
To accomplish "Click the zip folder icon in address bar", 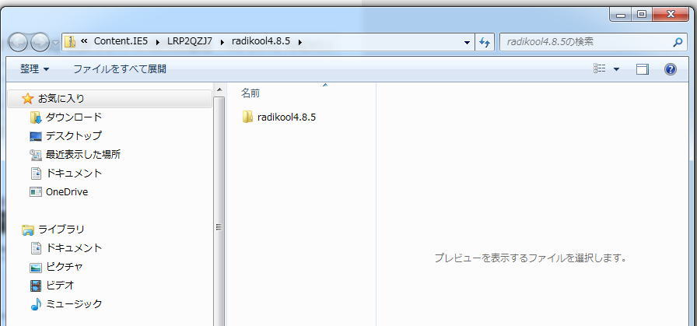I will 70,42.
